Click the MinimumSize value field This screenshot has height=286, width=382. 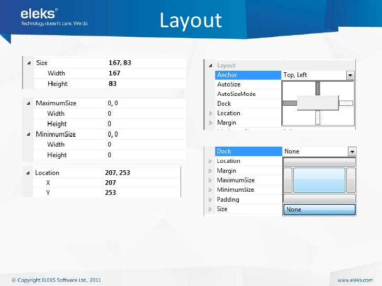146,134
